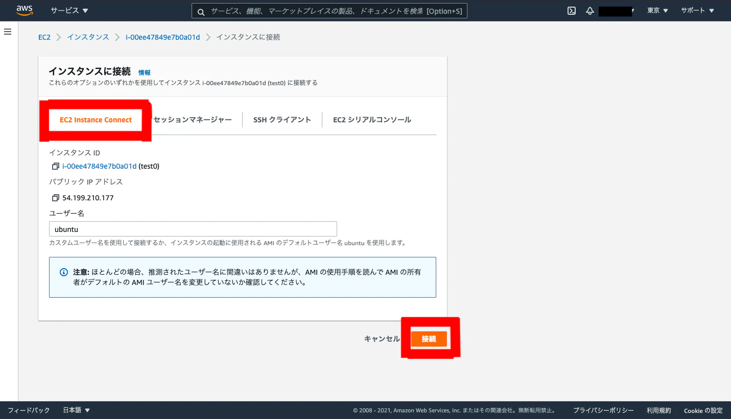The height and width of the screenshot is (419, 731).
Task: Click the info icon in the note box
Action: click(64, 272)
